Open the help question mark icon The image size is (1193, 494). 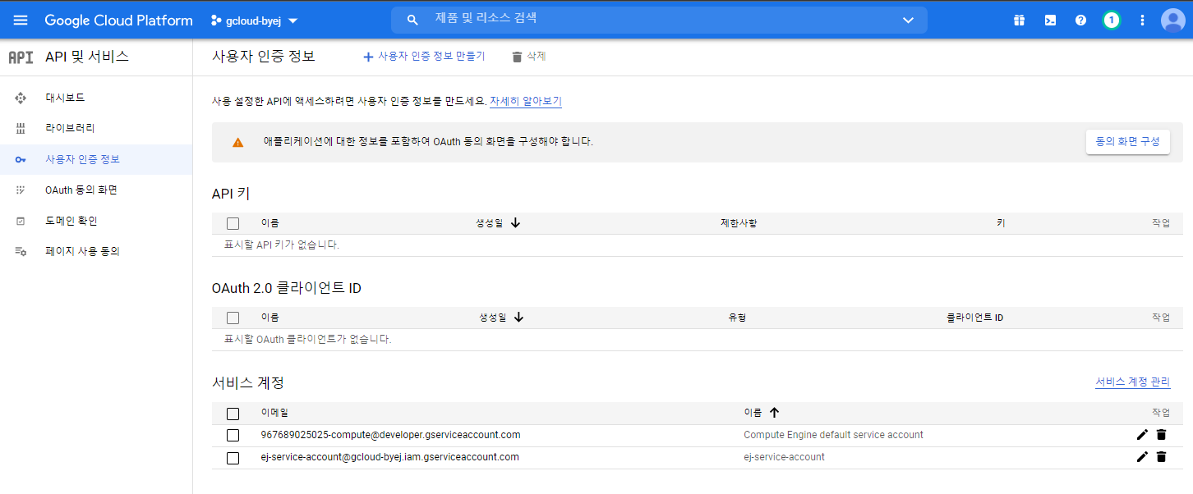(x=1080, y=21)
